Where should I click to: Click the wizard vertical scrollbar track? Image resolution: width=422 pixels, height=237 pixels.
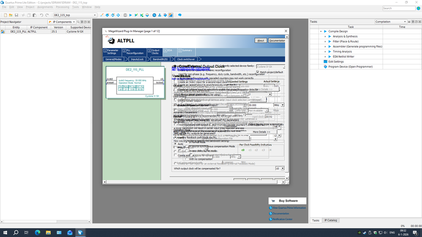287,108
